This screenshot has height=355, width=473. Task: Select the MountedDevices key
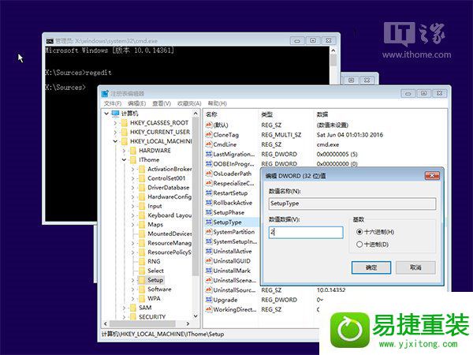point(169,234)
